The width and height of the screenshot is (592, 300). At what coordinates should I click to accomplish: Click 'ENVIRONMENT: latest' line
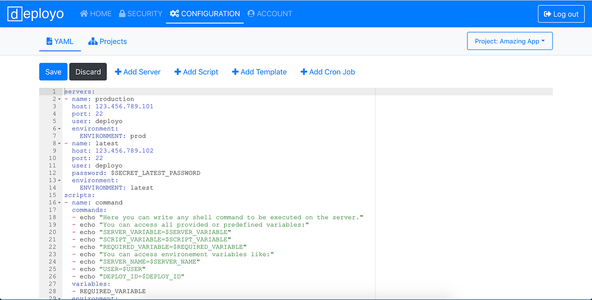click(x=117, y=187)
